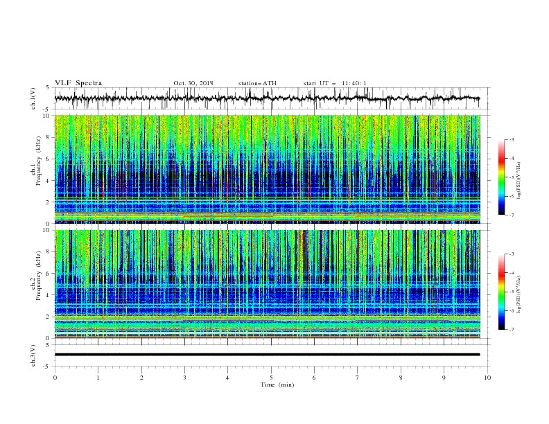Click the "-5" voltage tick on ch.1(V) axis
The image size is (549, 424).
tap(47, 109)
